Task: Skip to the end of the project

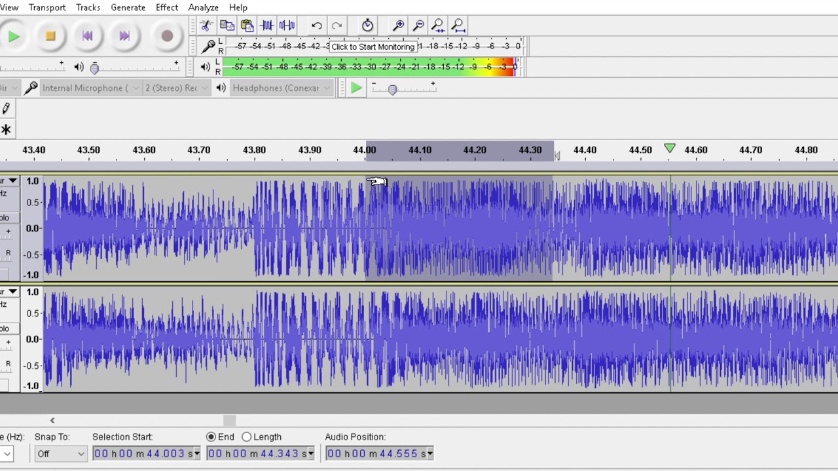Action: point(124,37)
